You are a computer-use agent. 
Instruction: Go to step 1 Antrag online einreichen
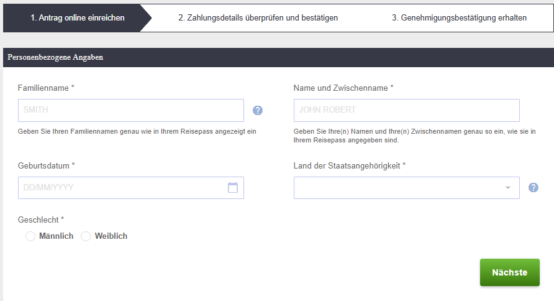(x=78, y=17)
